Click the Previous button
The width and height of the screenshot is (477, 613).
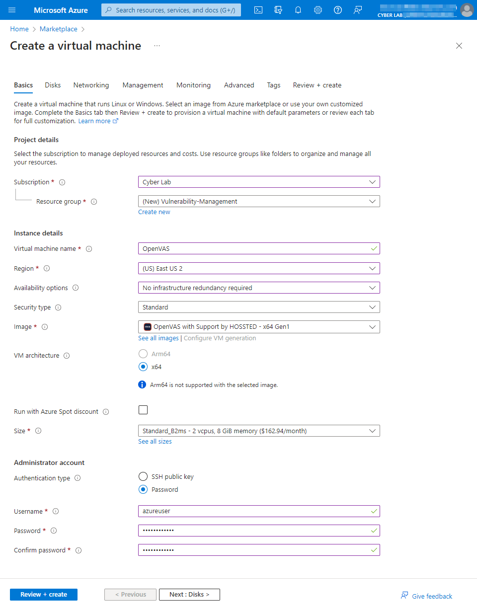(x=131, y=595)
